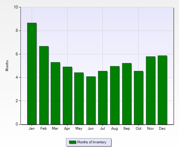
Task: Select the Feb bar in the chart
Action: click(x=44, y=85)
